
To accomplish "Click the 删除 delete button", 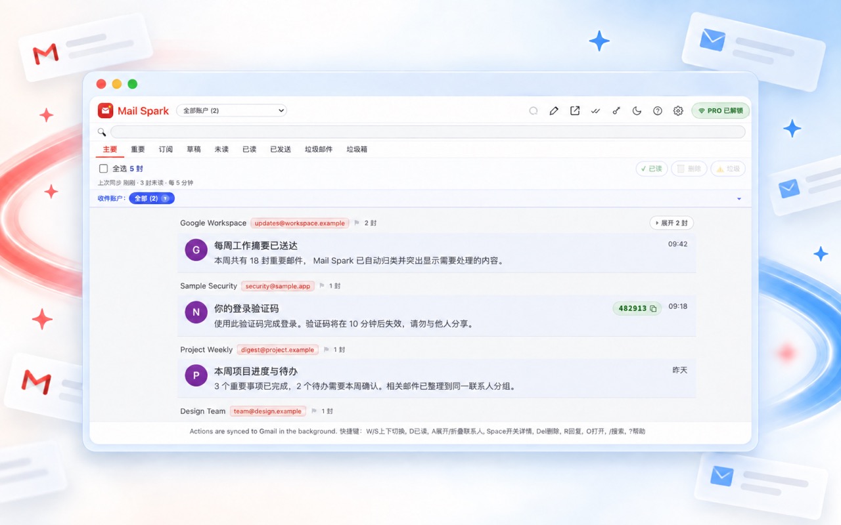I will point(689,169).
